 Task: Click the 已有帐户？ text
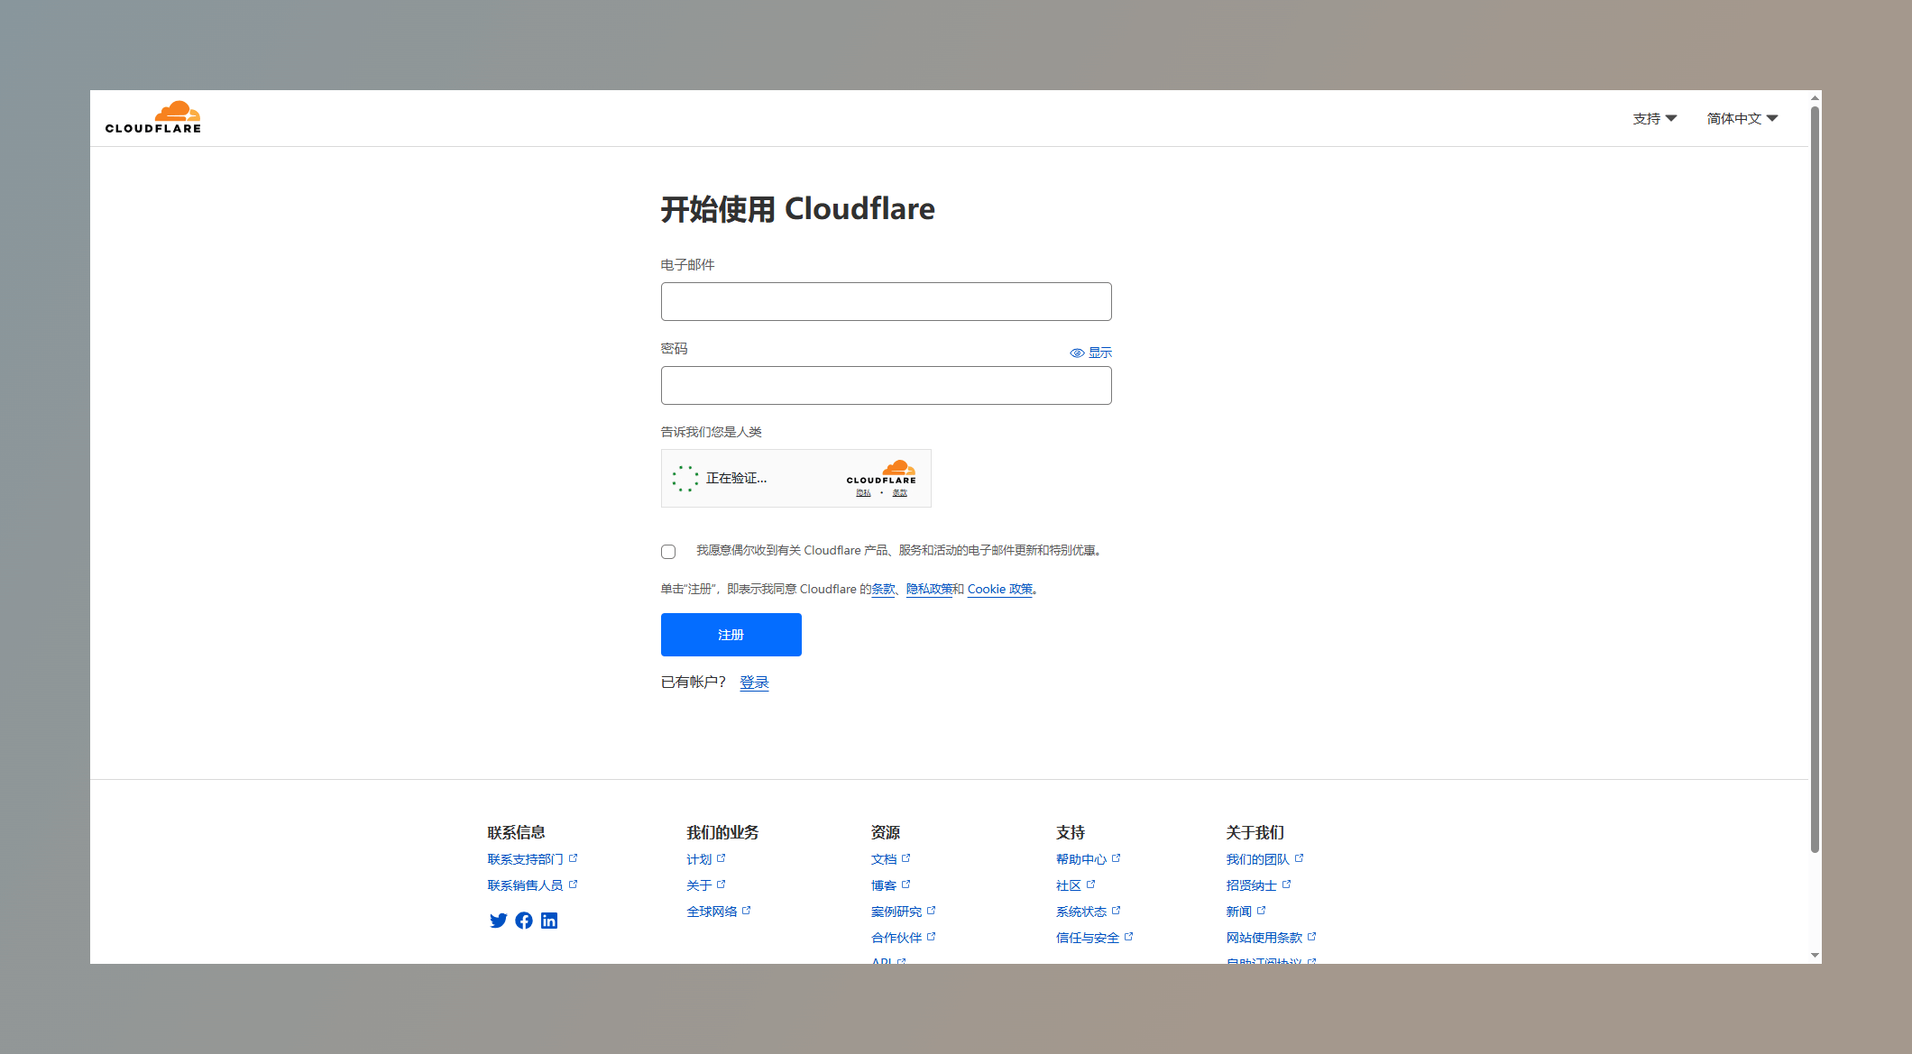[x=694, y=683]
